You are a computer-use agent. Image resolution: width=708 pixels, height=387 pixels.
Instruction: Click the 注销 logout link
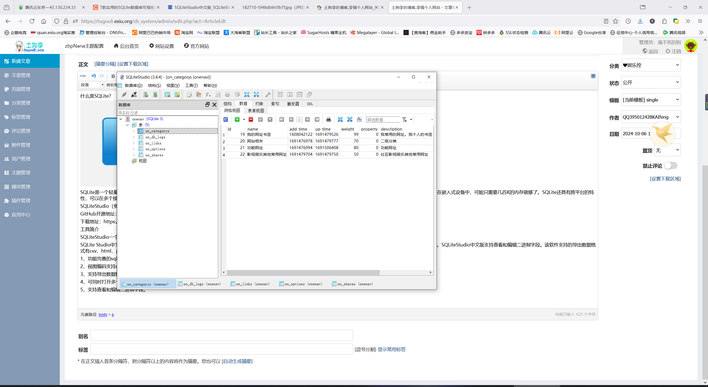673,51
